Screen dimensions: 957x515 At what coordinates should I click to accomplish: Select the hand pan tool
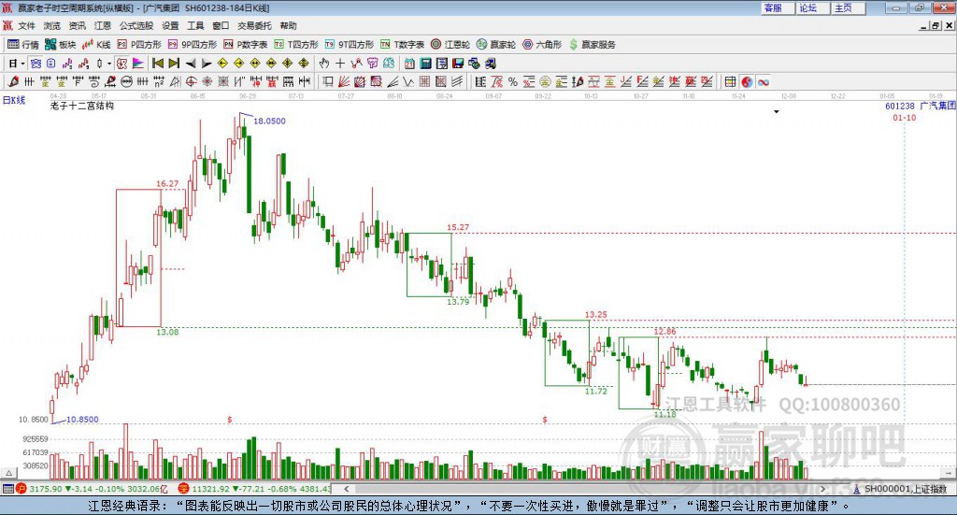pyautogui.click(x=324, y=64)
